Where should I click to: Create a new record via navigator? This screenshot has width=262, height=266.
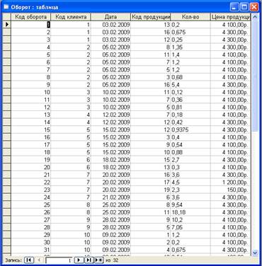click(99, 260)
